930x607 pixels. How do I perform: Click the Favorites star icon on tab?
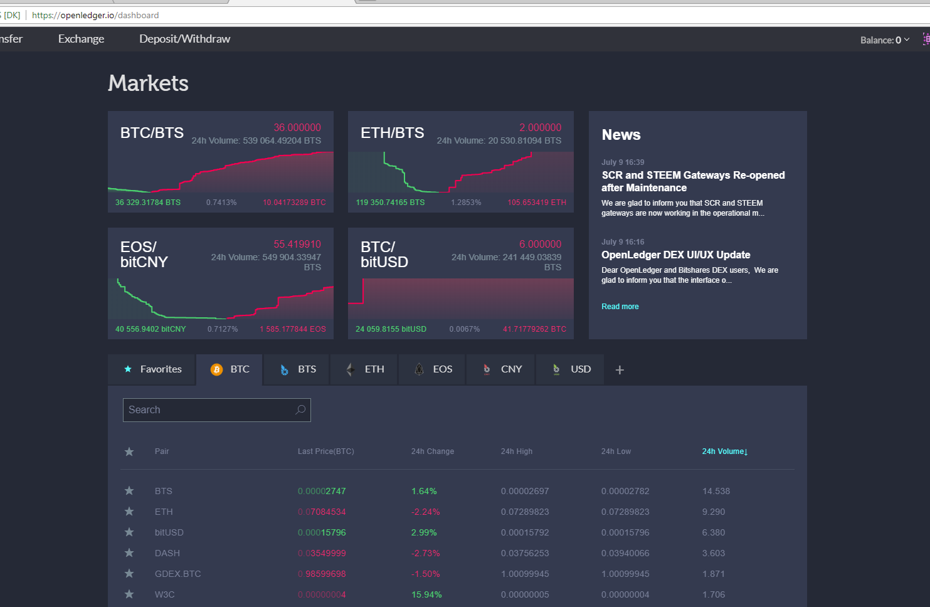[x=128, y=369]
